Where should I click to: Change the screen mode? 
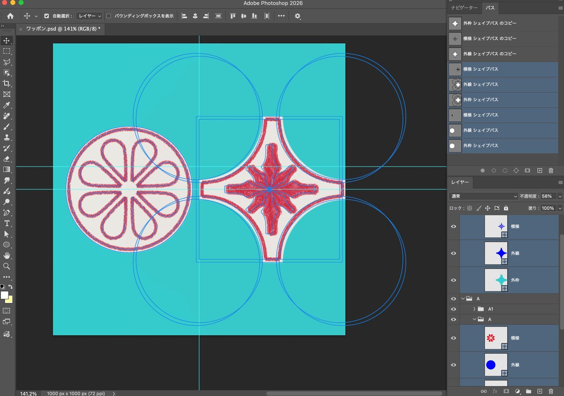click(x=7, y=322)
